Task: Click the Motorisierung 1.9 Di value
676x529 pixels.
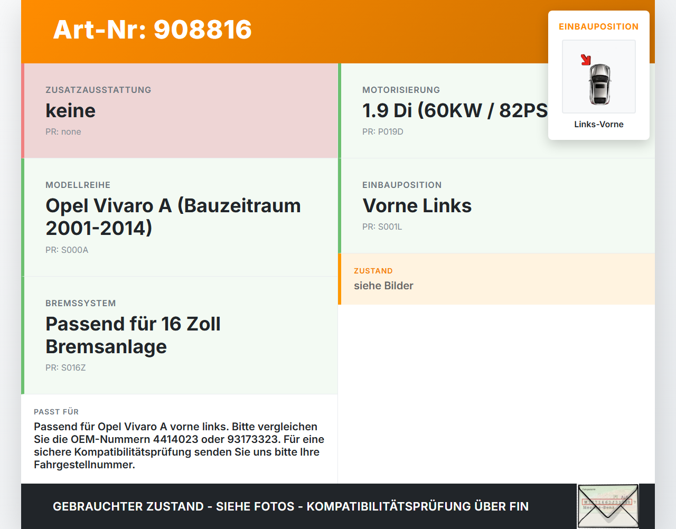Action: 455,110
